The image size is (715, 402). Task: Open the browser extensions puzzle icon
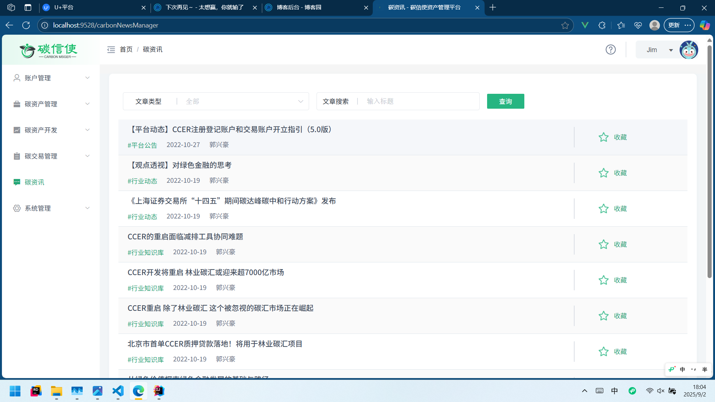(602, 25)
